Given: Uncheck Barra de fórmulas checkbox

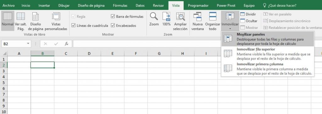Looking at the screenshot, I should (113, 16).
